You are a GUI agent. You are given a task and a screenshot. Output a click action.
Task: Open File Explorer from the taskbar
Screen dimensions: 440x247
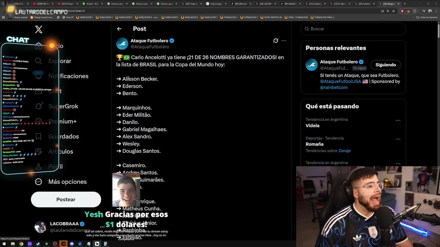(13, 244)
